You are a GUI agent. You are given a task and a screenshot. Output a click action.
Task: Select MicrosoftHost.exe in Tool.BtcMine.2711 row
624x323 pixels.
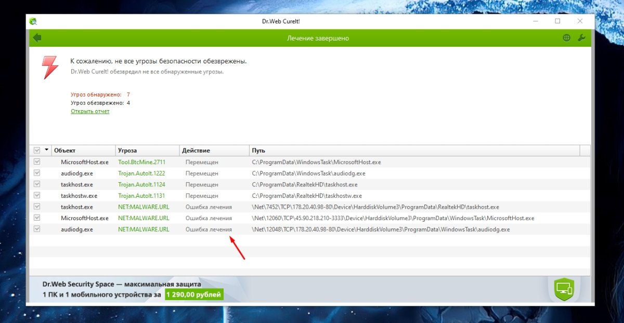[x=85, y=162]
